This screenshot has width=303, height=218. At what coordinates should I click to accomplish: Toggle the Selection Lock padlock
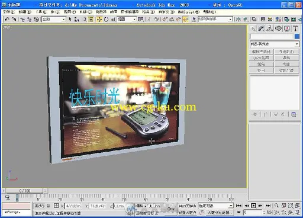48,206
